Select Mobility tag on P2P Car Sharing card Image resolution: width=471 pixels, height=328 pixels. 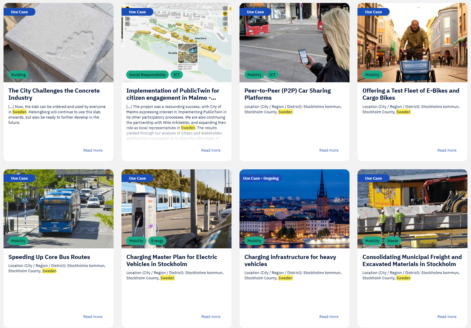(255, 75)
